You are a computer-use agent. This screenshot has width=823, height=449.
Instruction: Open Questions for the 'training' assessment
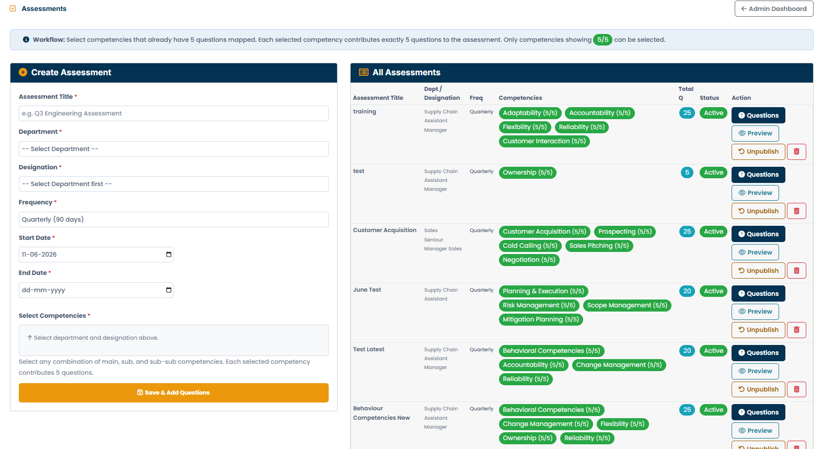(x=758, y=116)
